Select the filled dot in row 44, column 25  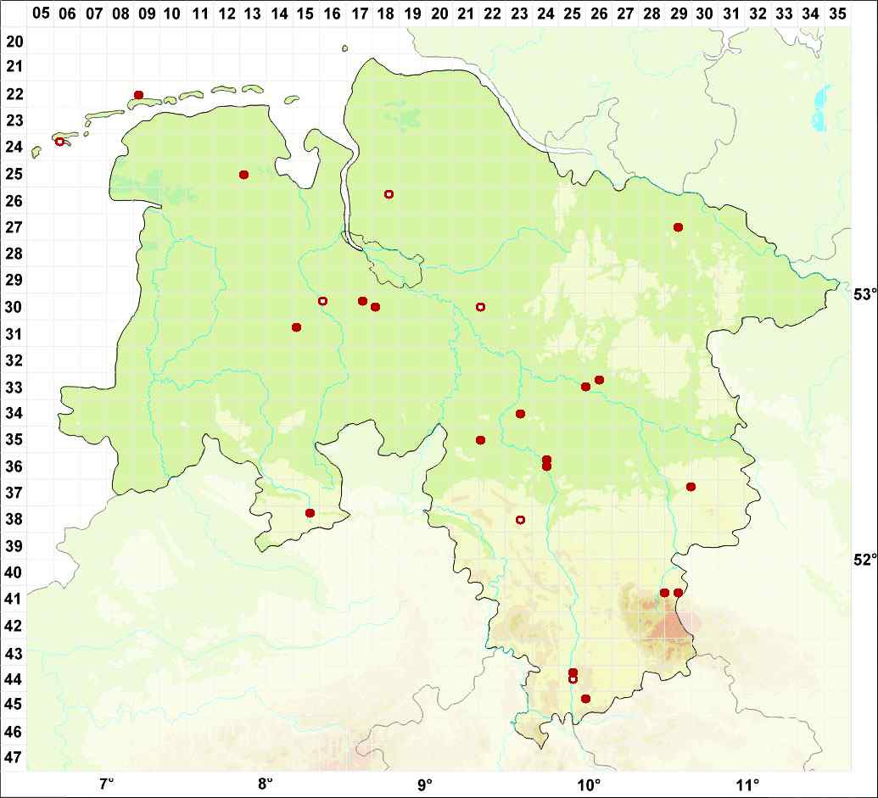[x=573, y=672]
